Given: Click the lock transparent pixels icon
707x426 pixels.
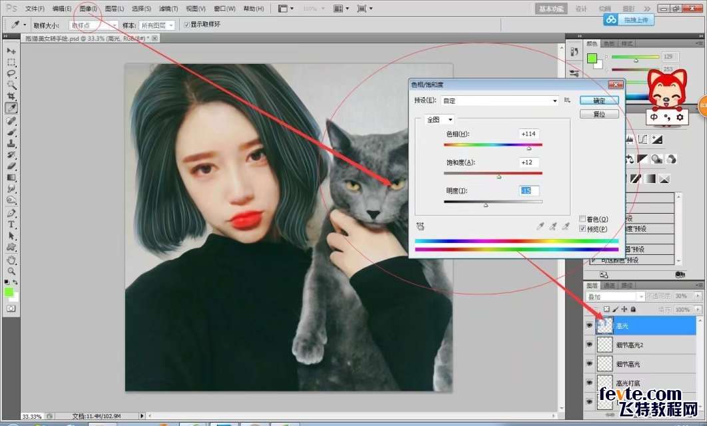Looking at the screenshot, I should click(606, 310).
